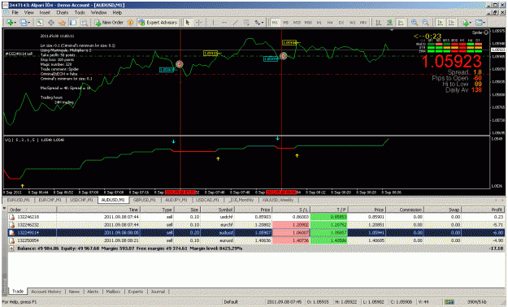Select the cursor arrow tool
This screenshot has height=307, width=508.
click(187, 23)
